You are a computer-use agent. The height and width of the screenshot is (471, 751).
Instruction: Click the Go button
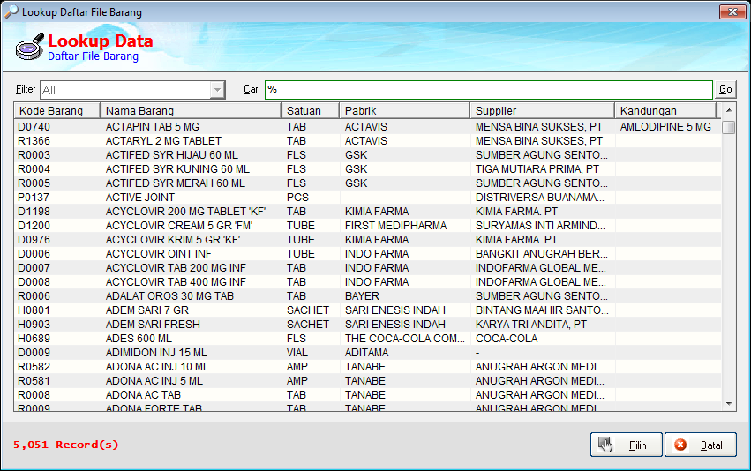[725, 89]
